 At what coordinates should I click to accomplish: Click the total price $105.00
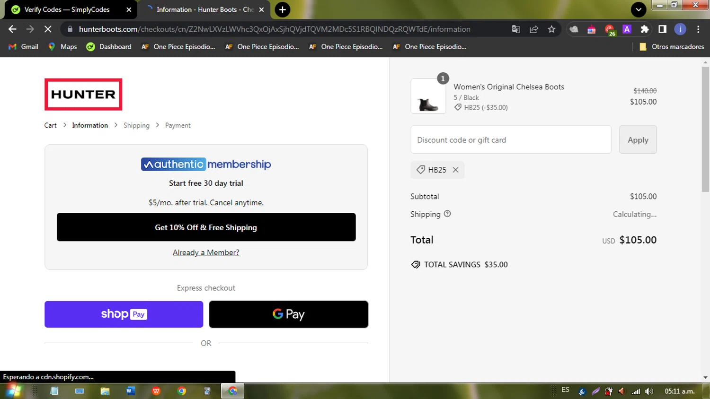(x=638, y=240)
